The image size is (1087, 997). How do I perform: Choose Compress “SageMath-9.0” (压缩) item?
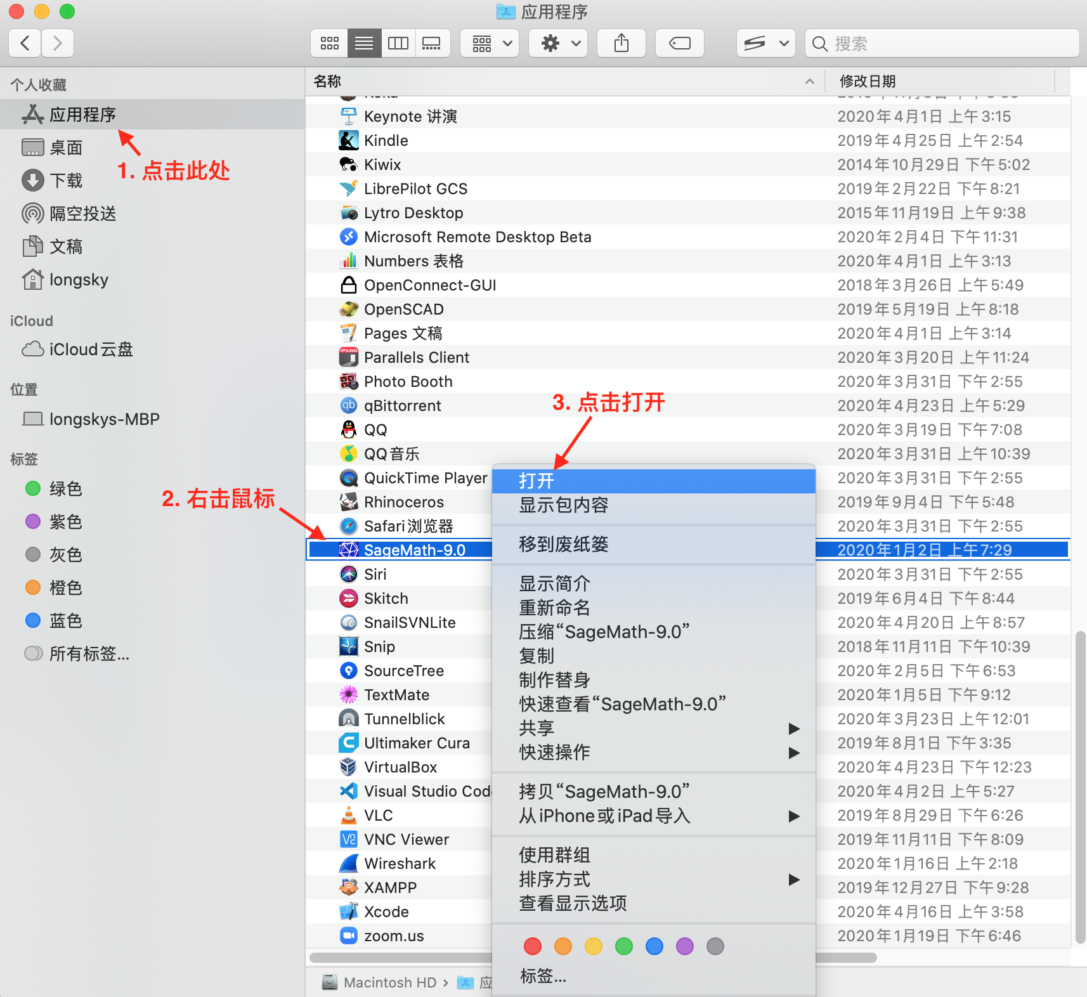pyautogui.click(x=654, y=632)
